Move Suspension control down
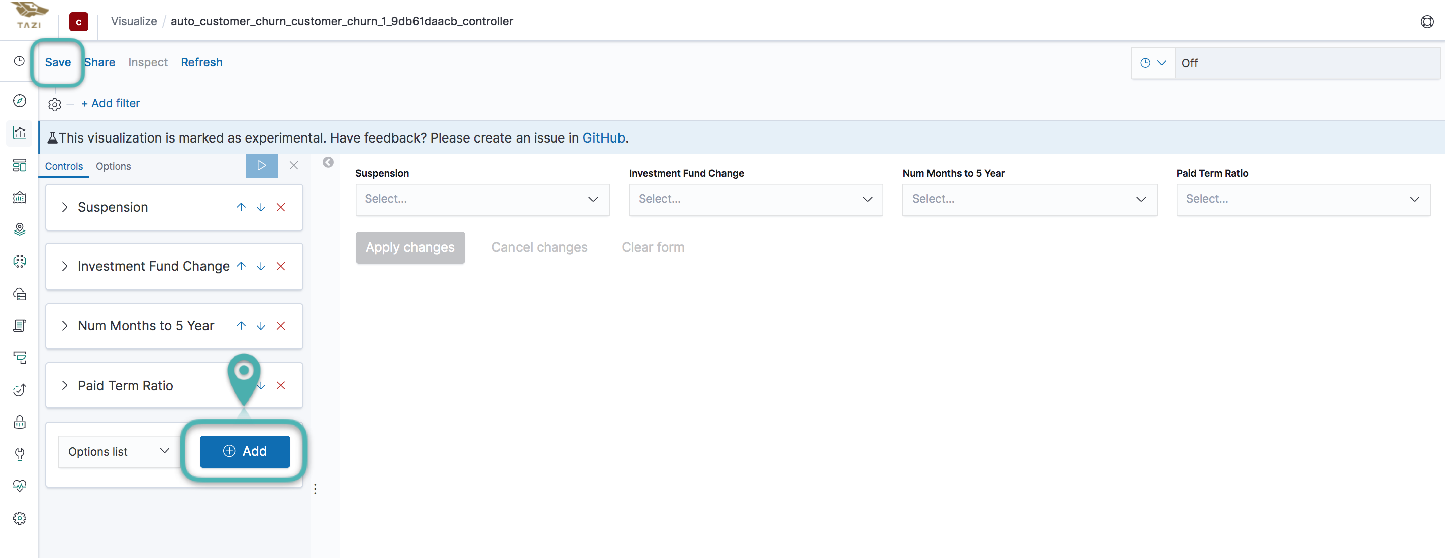This screenshot has width=1445, height=558. point(261,207)
